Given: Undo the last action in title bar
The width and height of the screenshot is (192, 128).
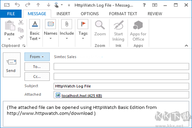Looking at the screenshot, I should (17, 5).
